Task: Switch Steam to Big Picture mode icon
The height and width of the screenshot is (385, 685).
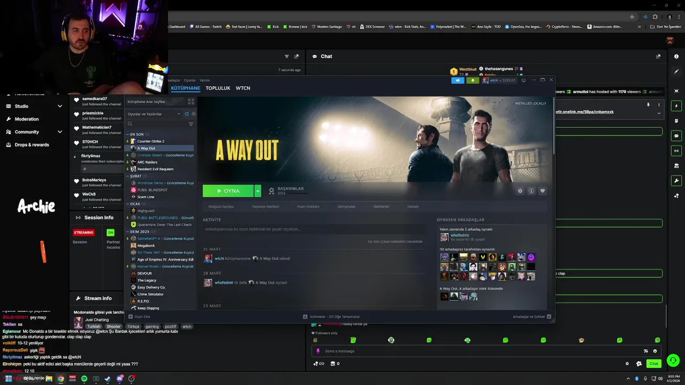Action: tap(523, 80)
